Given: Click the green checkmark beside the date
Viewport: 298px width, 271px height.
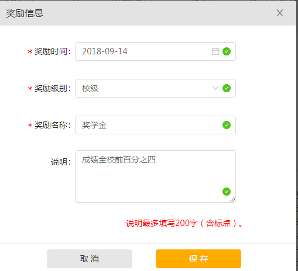Looking at the screenshot, I should [227, 51].
